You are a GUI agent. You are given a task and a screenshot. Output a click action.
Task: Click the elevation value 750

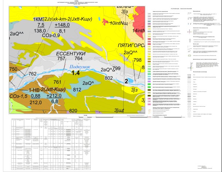tap(13, 69)
